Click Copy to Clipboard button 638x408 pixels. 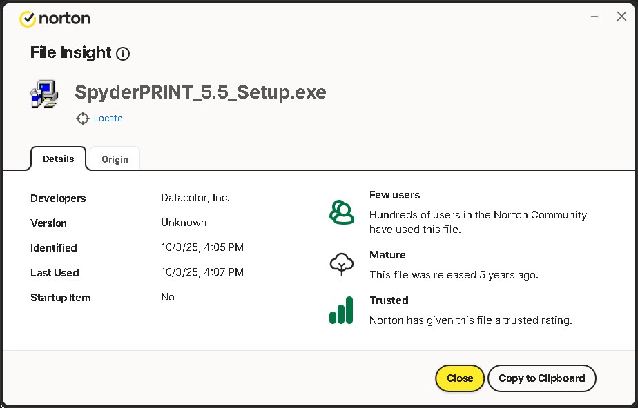click(x=541, y=378)
